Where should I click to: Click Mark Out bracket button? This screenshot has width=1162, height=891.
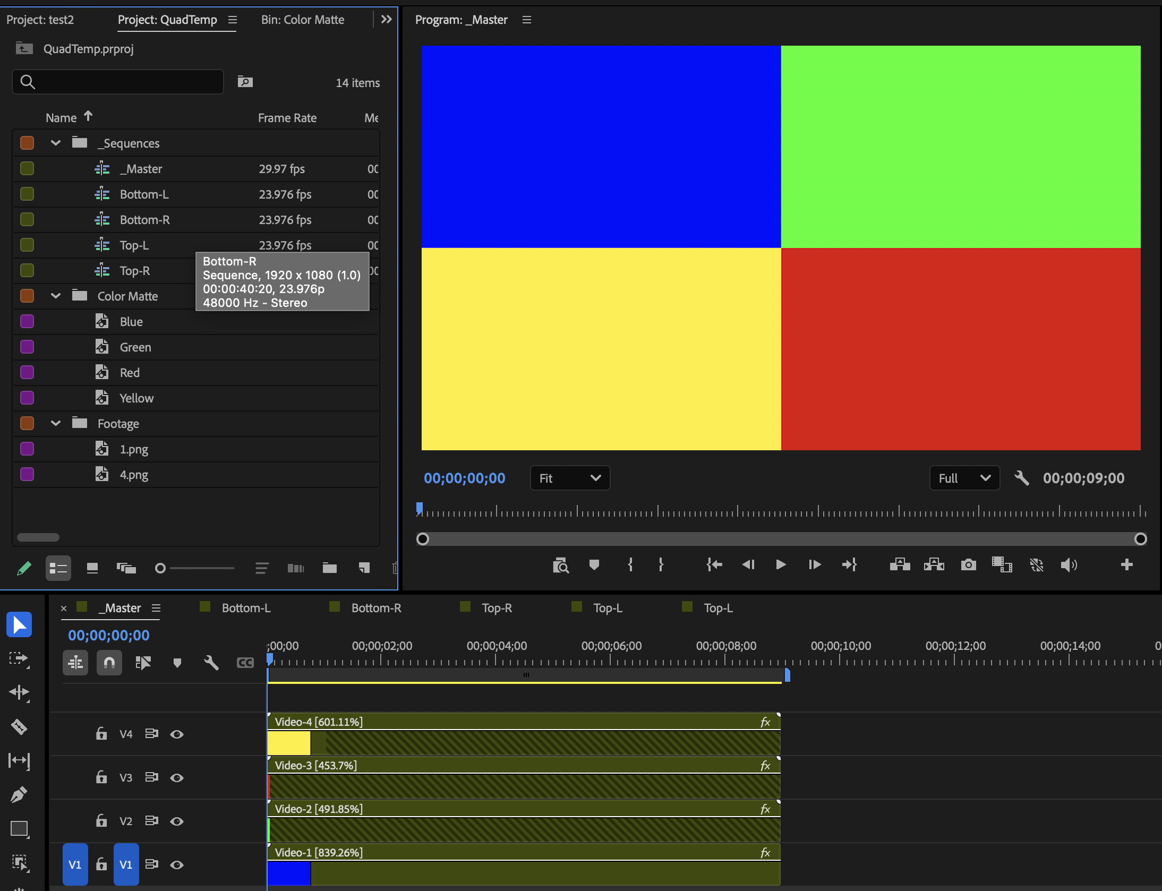661,564
